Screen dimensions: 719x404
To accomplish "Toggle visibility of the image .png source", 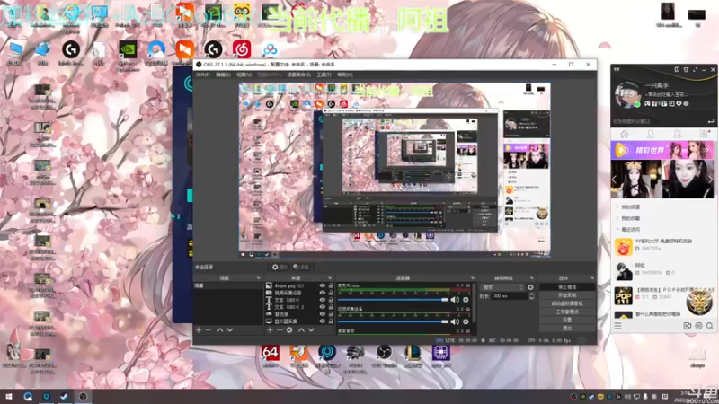I will (323, 285).
